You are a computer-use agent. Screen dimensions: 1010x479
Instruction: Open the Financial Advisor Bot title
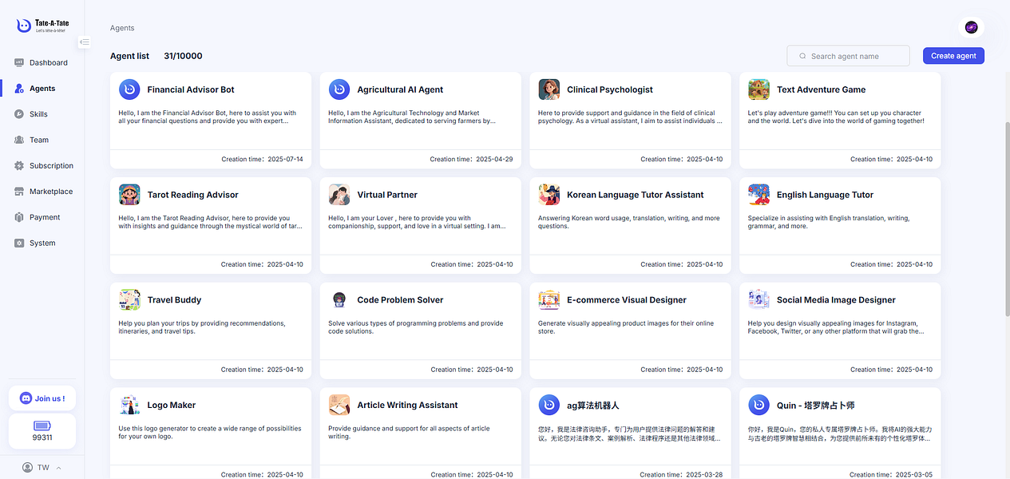pyautogui.click(x=191, y=89)
